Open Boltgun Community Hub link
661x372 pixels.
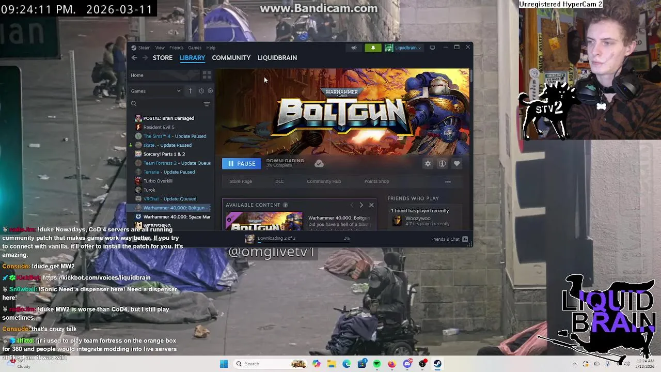pyautogui.click(x=324, y=181)
